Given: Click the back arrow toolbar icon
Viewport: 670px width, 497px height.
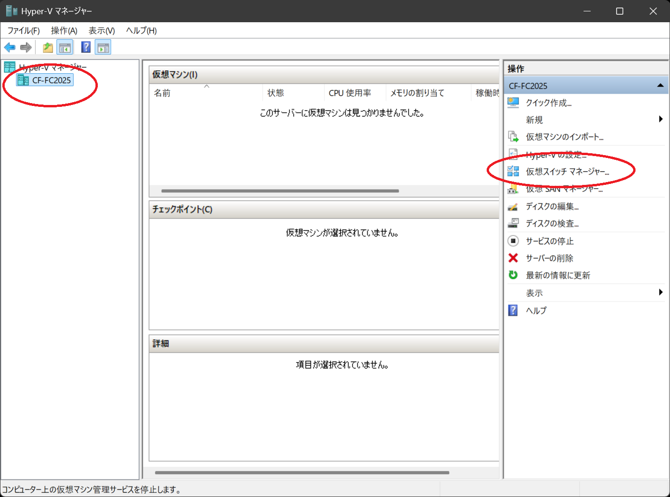Looking at the screenshot, I should 9,47.
